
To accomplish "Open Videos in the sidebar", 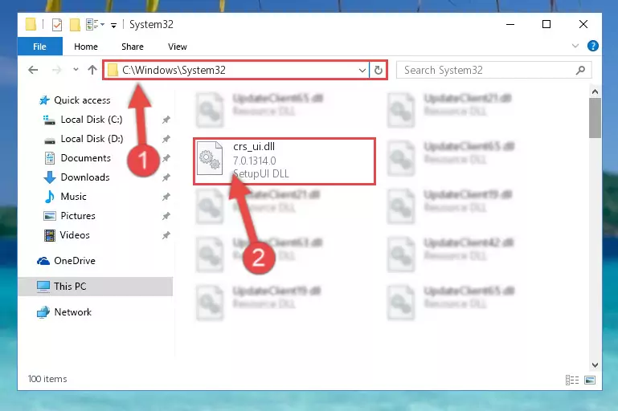I will pos(75,235).
